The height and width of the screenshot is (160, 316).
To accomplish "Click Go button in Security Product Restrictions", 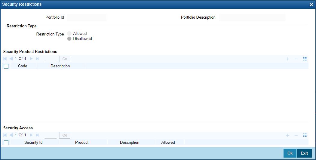I will 65,59.
